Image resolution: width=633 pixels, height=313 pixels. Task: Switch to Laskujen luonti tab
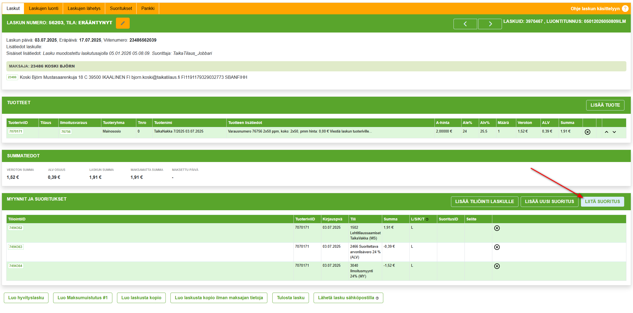44,9
